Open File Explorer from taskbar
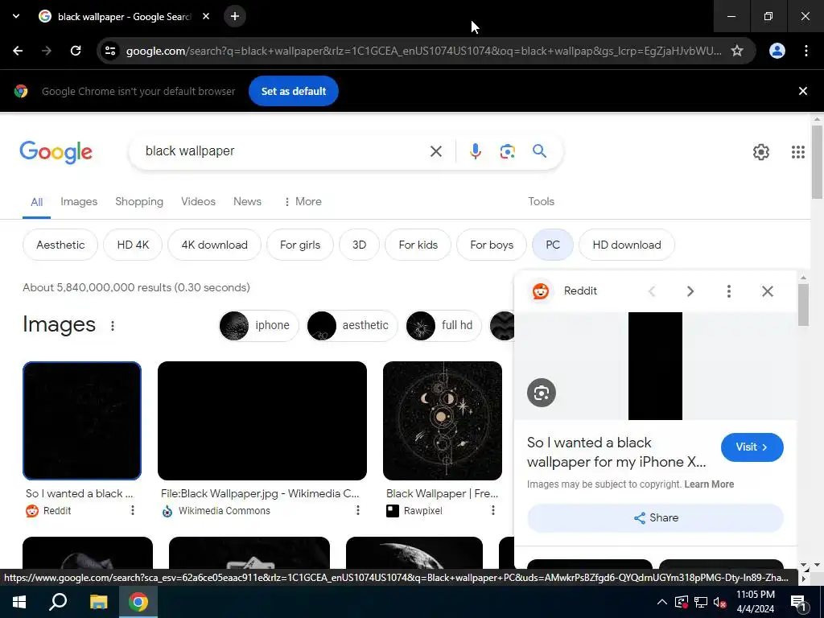Screen dimensions: 824x618 click(98, 602)
